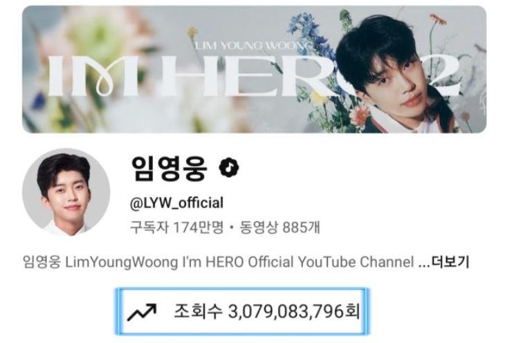Open the video count 동영상 885개
The image size is (505, 343).
(x=279, y=228)
